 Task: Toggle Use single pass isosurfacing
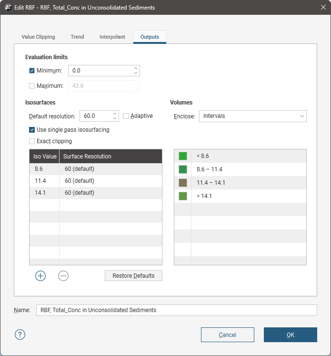32,130
